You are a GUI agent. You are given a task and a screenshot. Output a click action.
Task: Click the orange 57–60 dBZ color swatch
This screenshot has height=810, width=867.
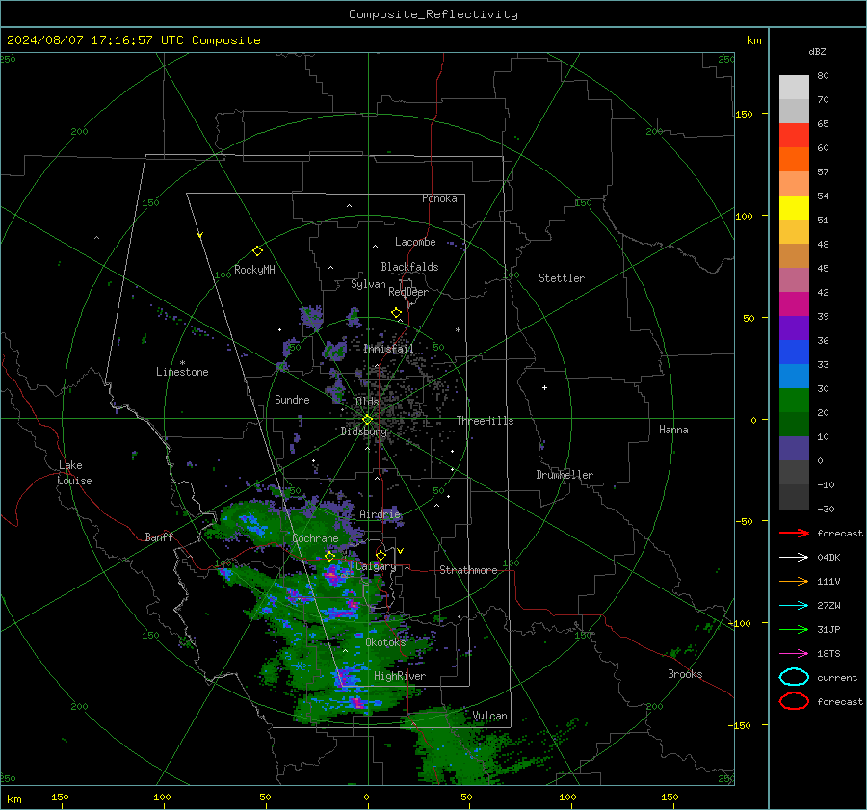click(x=794, y=159)
